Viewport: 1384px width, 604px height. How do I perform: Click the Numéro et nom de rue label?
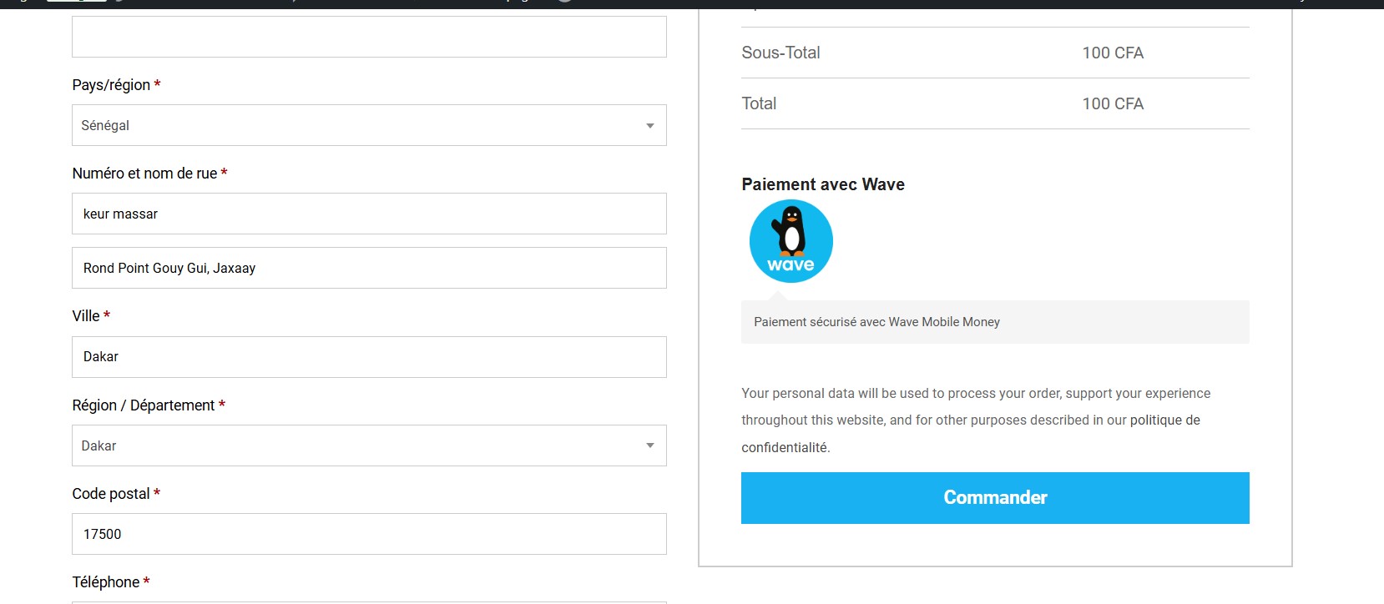(x=144, y=174)
